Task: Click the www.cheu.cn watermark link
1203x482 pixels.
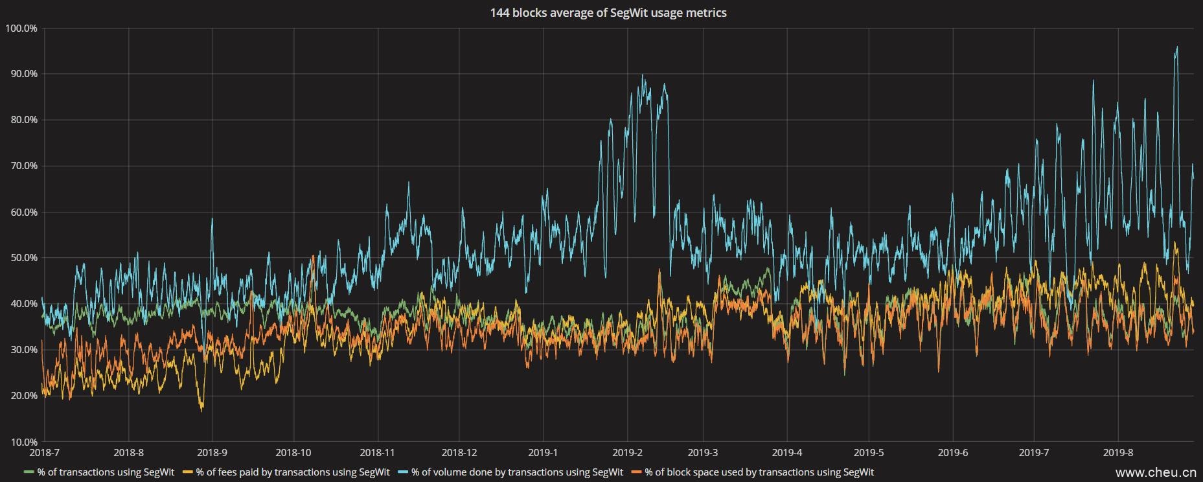Action: [1155, 473]
